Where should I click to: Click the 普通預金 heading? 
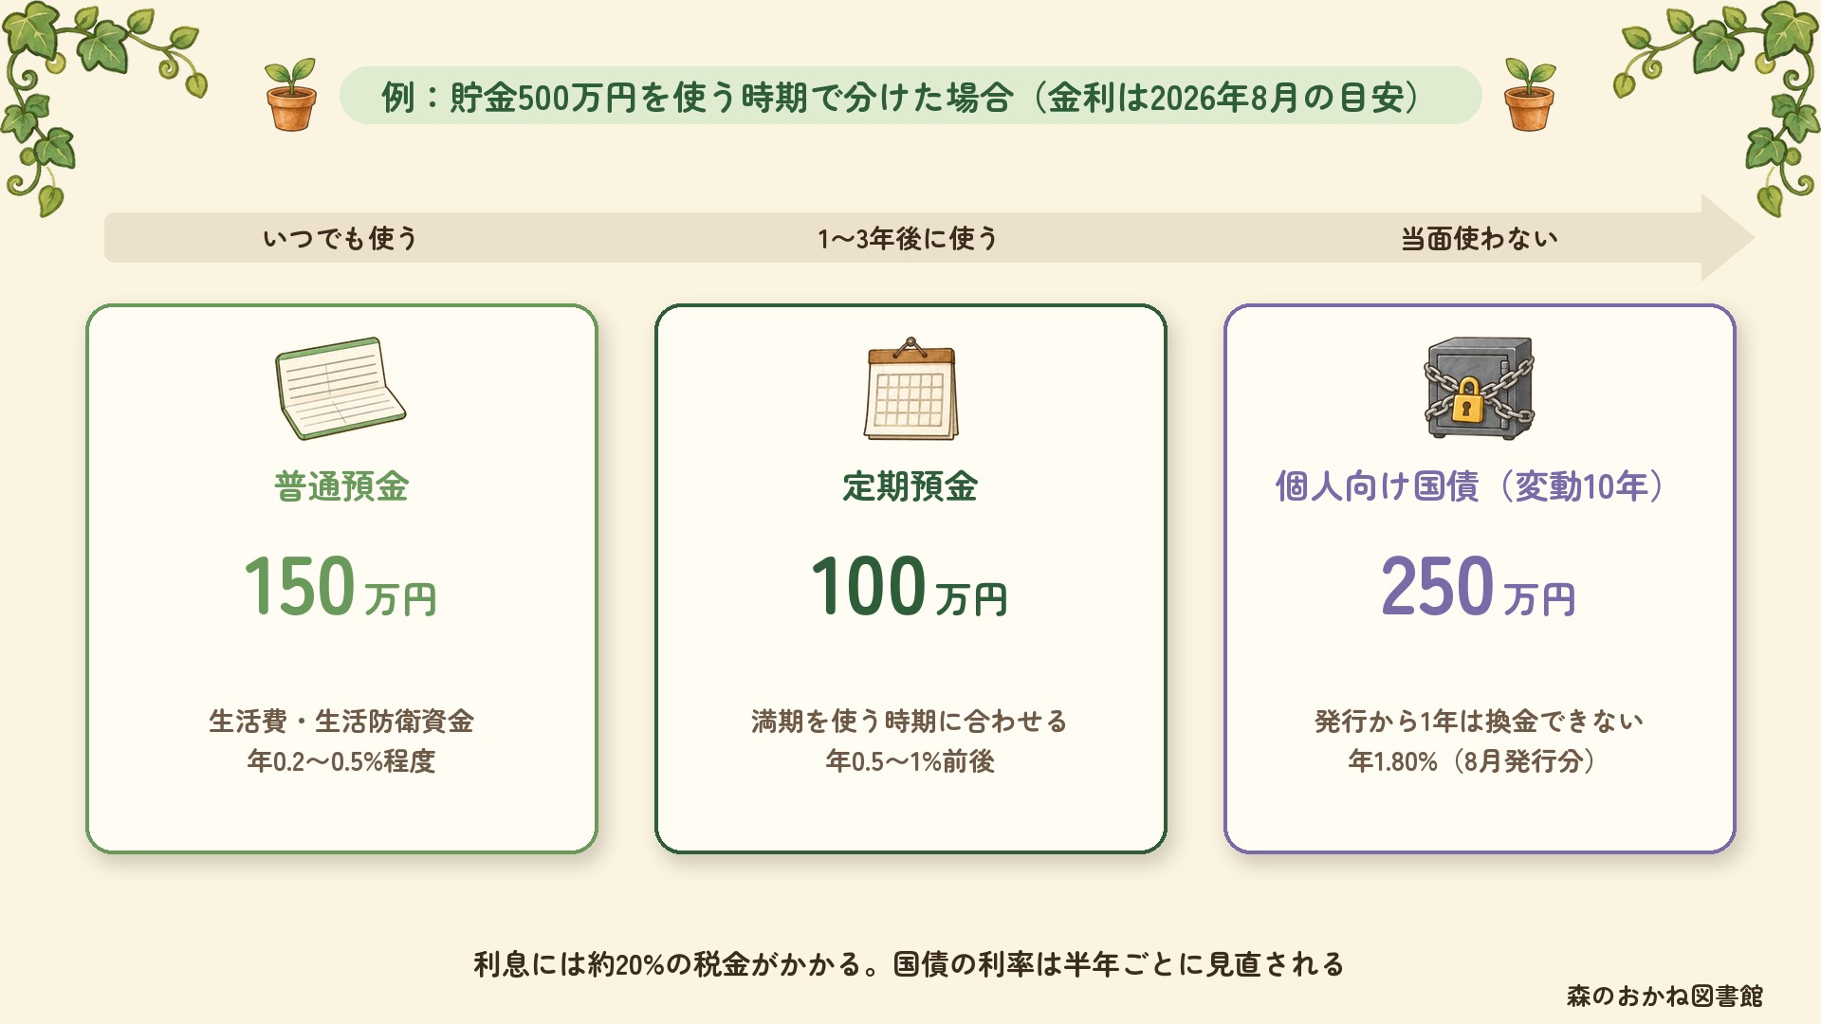pos(341,486)
